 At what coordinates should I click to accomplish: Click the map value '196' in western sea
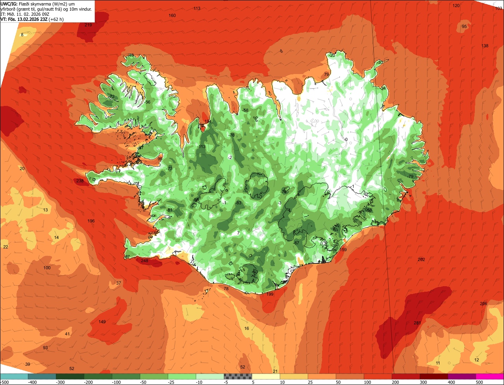(91, 221)
